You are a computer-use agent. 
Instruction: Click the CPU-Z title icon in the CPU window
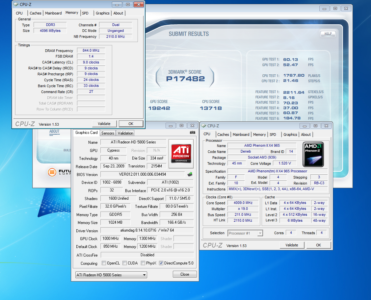click(203, 126)
